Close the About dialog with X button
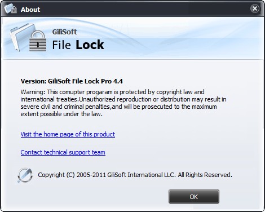This screenshot has height=212, width=265. (255, 8)
